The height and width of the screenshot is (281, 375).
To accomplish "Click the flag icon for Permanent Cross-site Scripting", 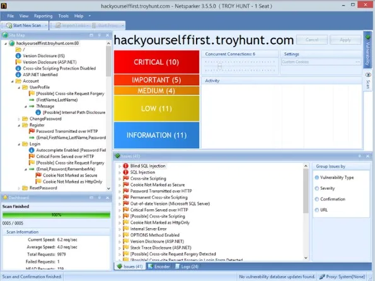I will click(x=126, y=197).
